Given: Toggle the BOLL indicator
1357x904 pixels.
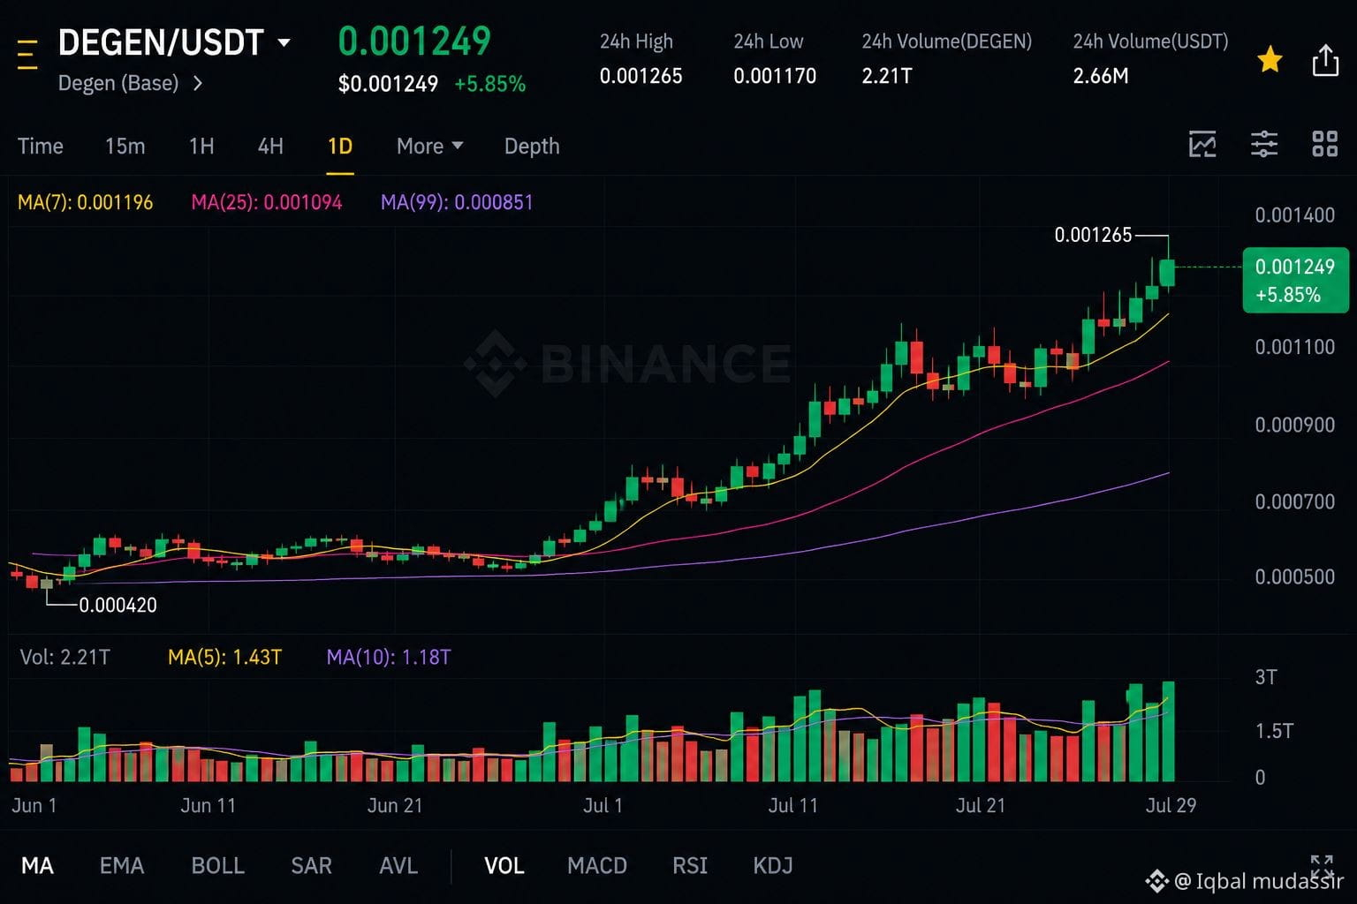Looking at the screenshot, I should coord(218,866).
